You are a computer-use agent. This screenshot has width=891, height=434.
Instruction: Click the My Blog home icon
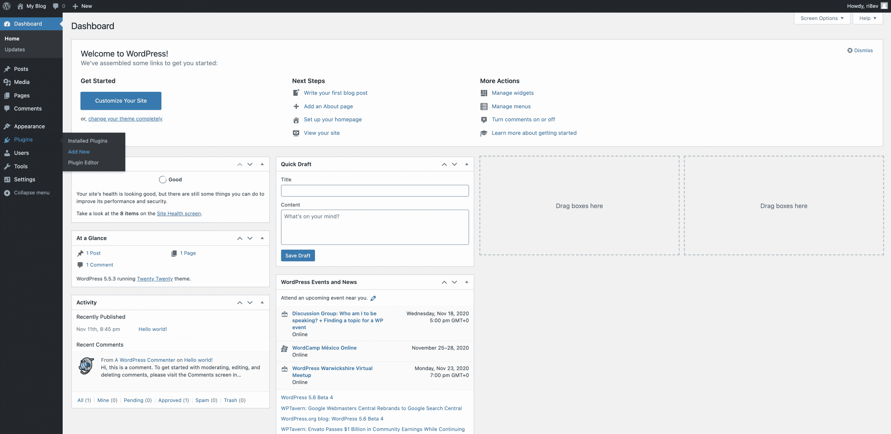pyautogui.click(x=20, y=6)
